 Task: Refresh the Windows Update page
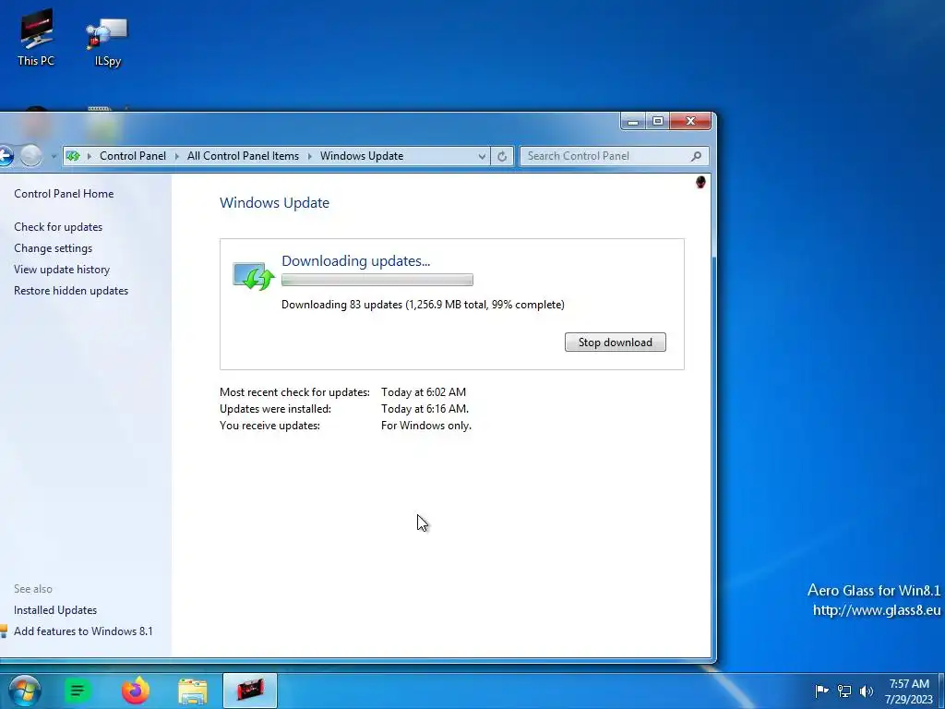(502, 156)
